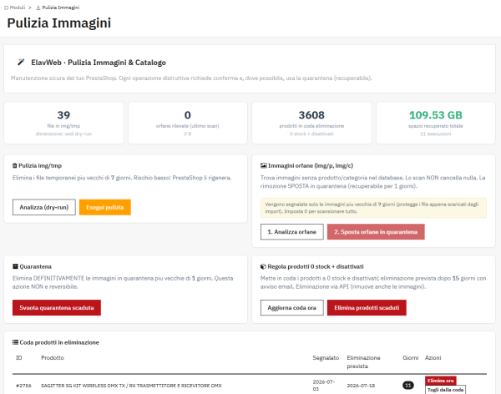Click the archive icon beside Quarantena heading
This screenshot has width=501, height=394.
click(x=15, y=266)
